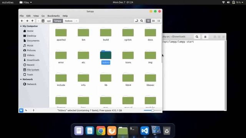
Task: Open the search magnifier in Files toolbar
Action: (x=142, y=21)
